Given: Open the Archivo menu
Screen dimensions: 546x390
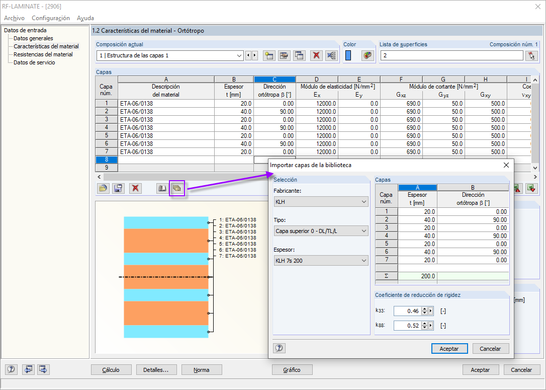Looking at the screenshot, I should tap(14, 18).
